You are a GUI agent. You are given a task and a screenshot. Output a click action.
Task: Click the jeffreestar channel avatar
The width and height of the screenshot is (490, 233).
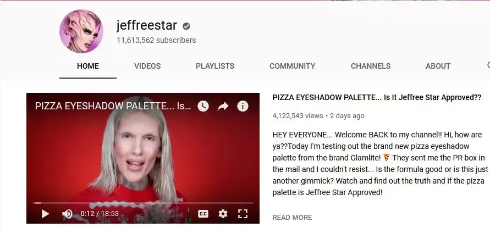[x=81, y=31]
